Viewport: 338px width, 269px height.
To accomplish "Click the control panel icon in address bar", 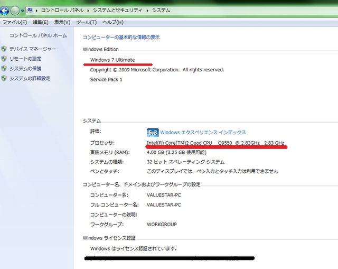I will pyautogui.click(x=29, y=10).
